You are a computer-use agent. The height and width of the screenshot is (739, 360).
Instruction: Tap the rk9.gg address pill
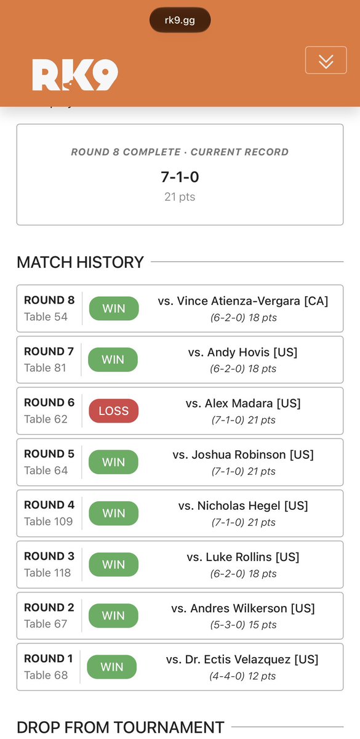pos(180,20)
